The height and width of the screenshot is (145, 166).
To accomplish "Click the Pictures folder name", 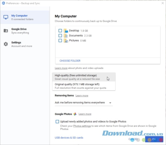I will tap(74, 41).
